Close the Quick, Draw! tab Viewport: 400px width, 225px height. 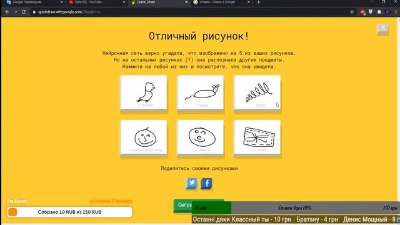pos(186,2)
